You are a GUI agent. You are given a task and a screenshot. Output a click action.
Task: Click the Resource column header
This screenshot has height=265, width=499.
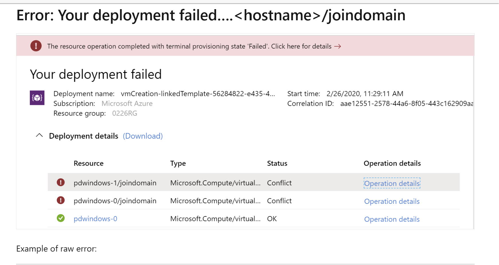(88, 163)
